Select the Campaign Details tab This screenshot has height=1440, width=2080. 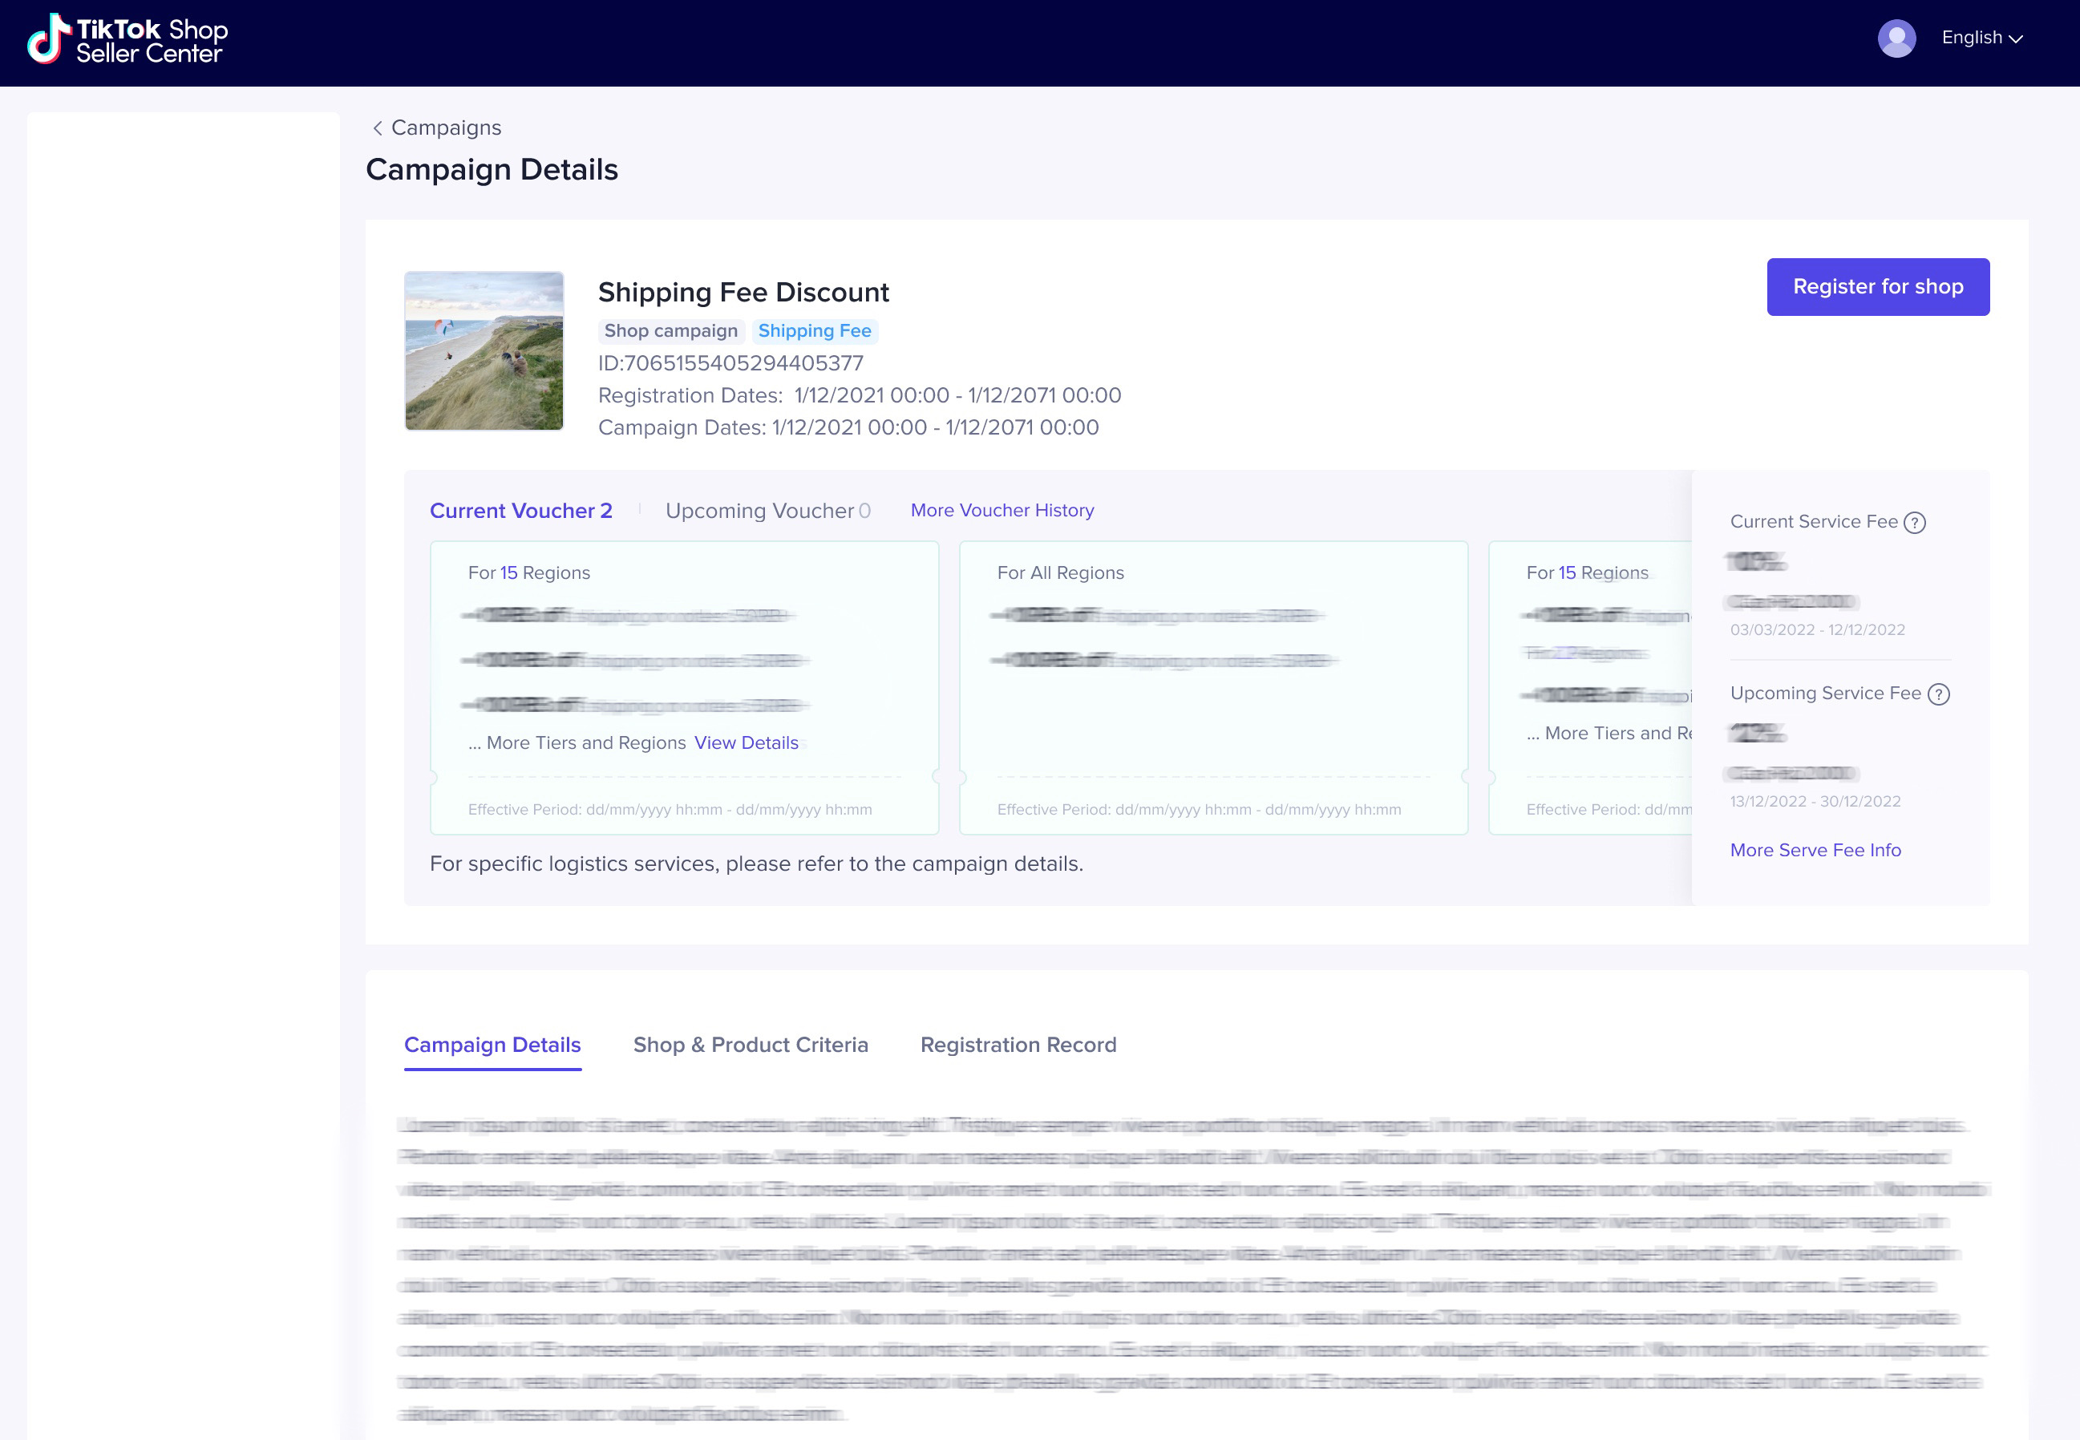pos(492,1045)
